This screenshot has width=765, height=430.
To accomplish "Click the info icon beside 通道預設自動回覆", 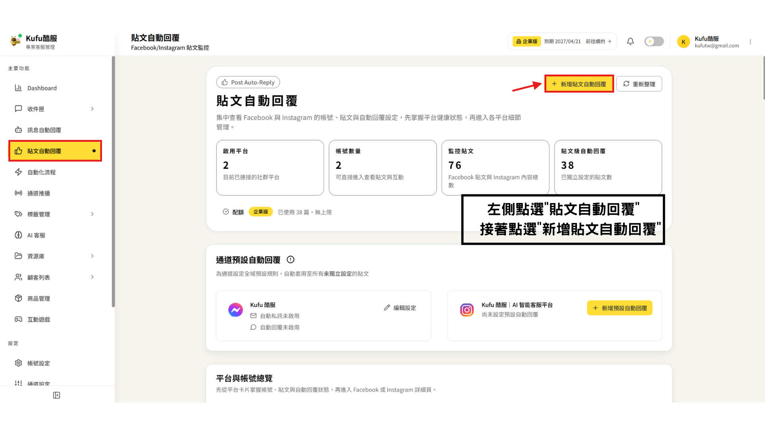I will pyautogui.click(x=290, y=260).
